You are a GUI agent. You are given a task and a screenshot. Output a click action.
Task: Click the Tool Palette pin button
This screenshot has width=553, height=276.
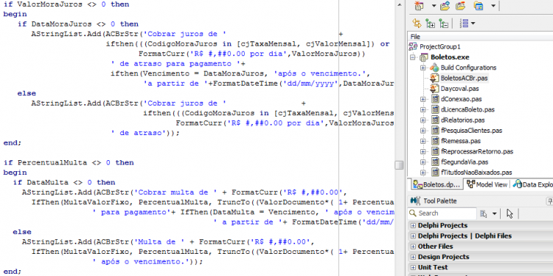[x=549, y=201]
